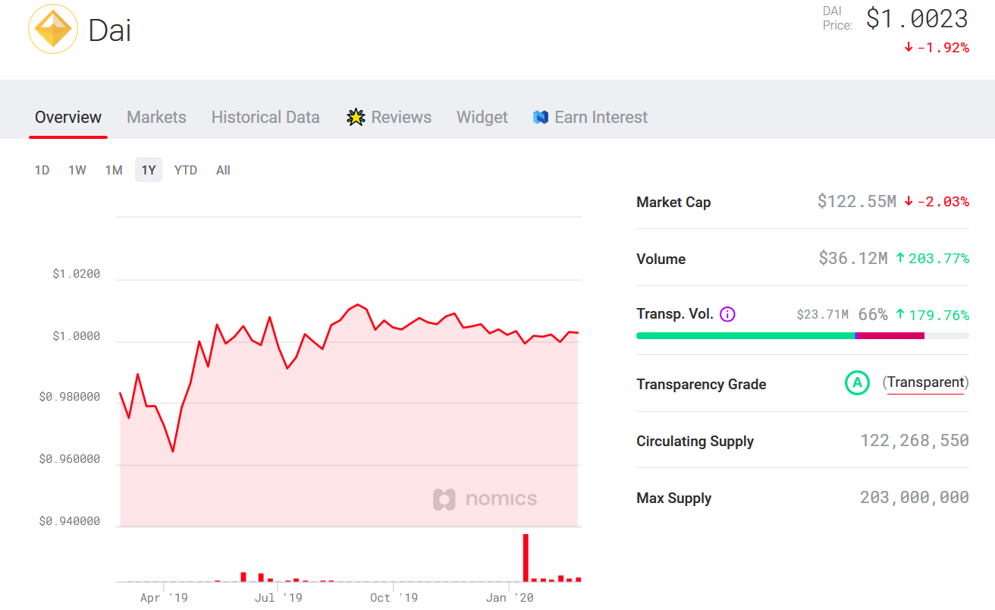Select the 1M time range

[x=114, y=170]
